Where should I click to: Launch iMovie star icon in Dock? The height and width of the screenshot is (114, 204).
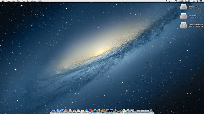point(116,111)
